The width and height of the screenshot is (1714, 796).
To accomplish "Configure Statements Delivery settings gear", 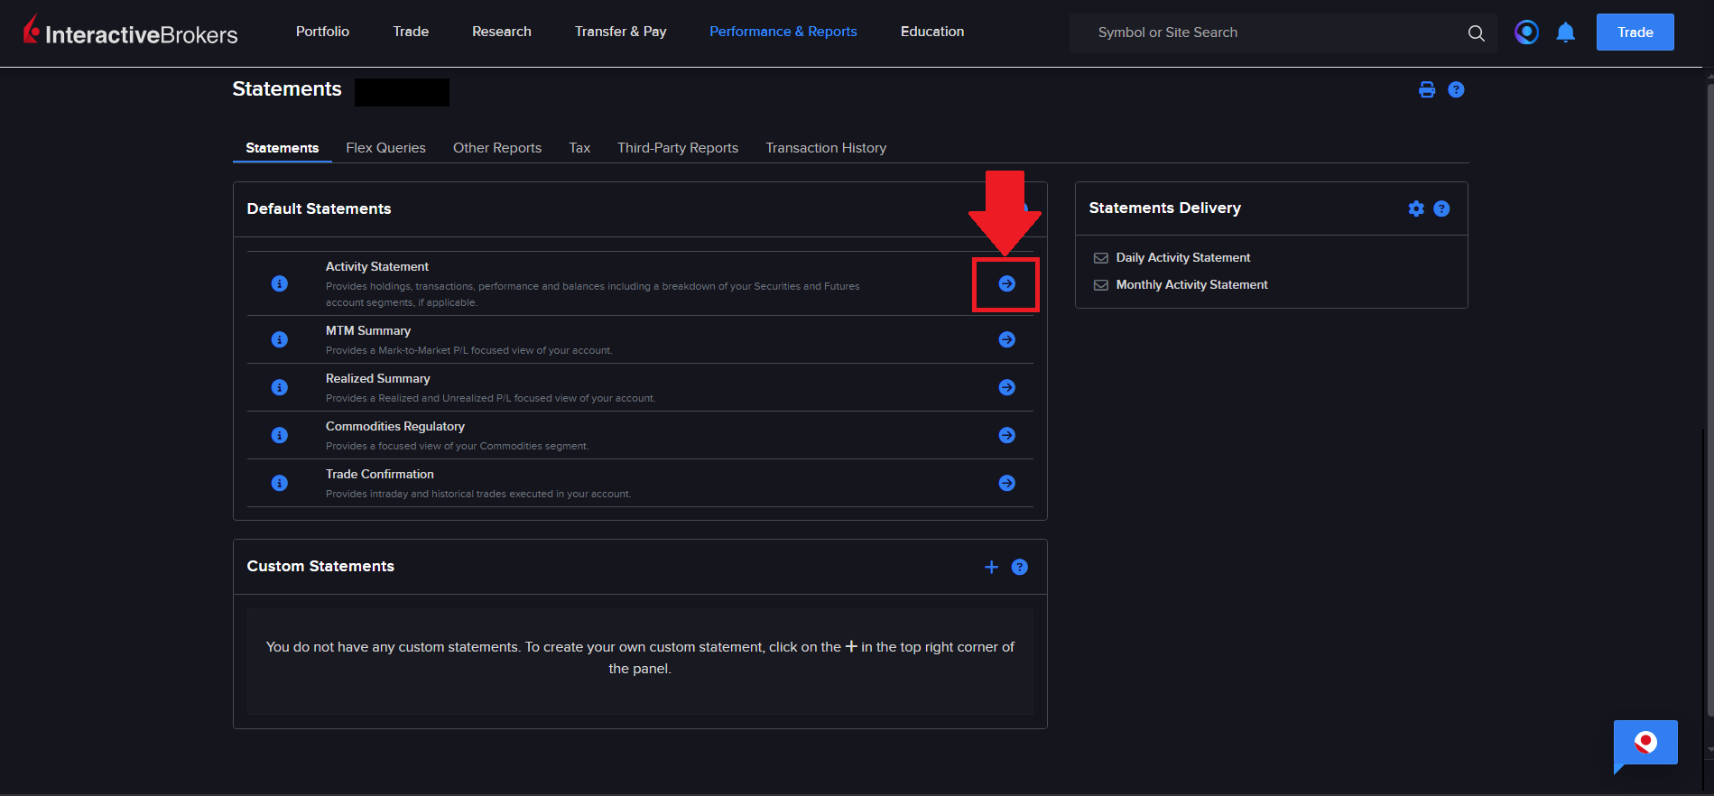I will (x=1416, y=208).
